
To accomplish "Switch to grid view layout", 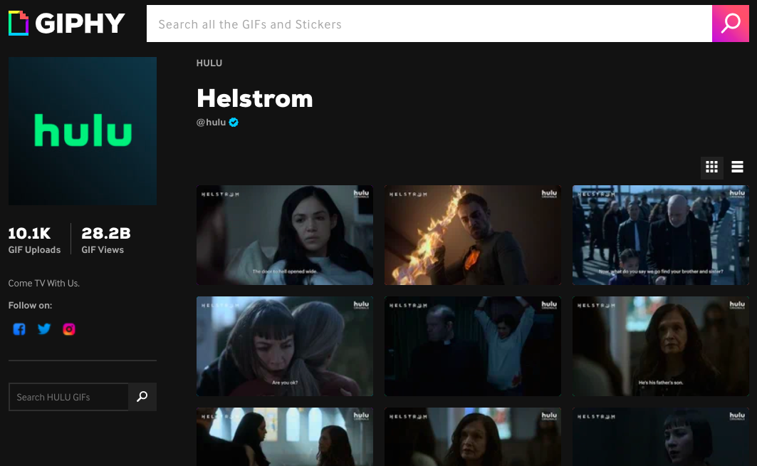I will pos(711,167).
